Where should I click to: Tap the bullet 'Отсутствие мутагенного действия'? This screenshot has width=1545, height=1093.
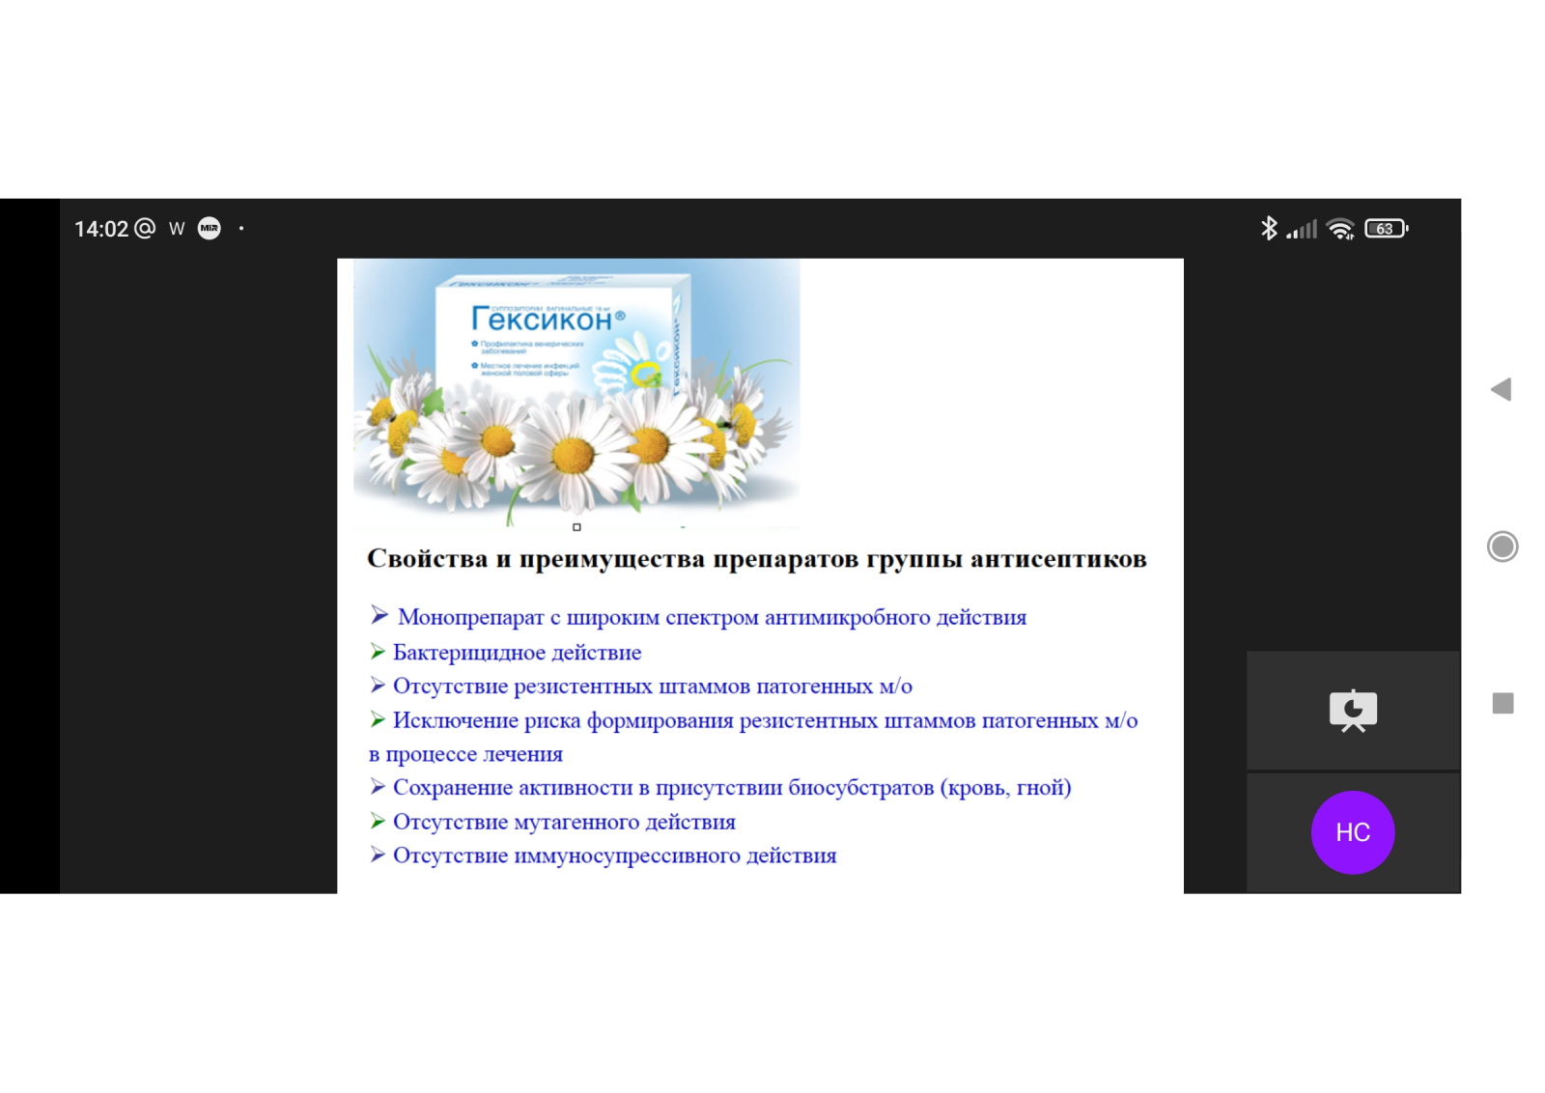pyautogui.click(x=564, y=822)
